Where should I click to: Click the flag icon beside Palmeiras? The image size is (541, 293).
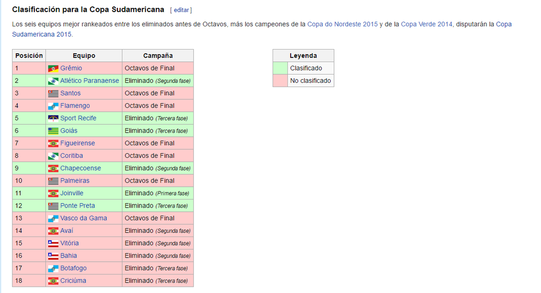(x=53, y=181)
